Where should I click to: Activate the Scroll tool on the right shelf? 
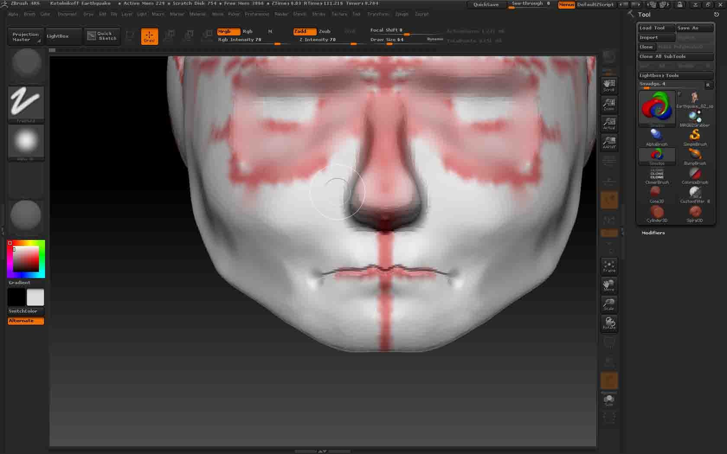[x=609, y=85]
